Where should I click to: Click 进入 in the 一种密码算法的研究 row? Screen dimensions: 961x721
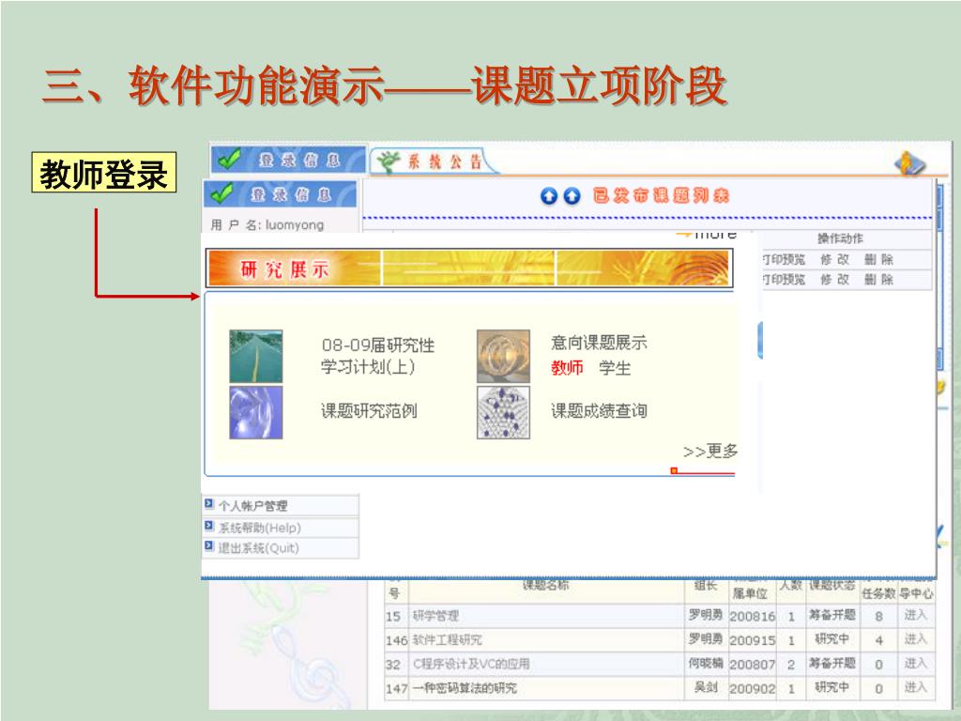click(916, 687)
